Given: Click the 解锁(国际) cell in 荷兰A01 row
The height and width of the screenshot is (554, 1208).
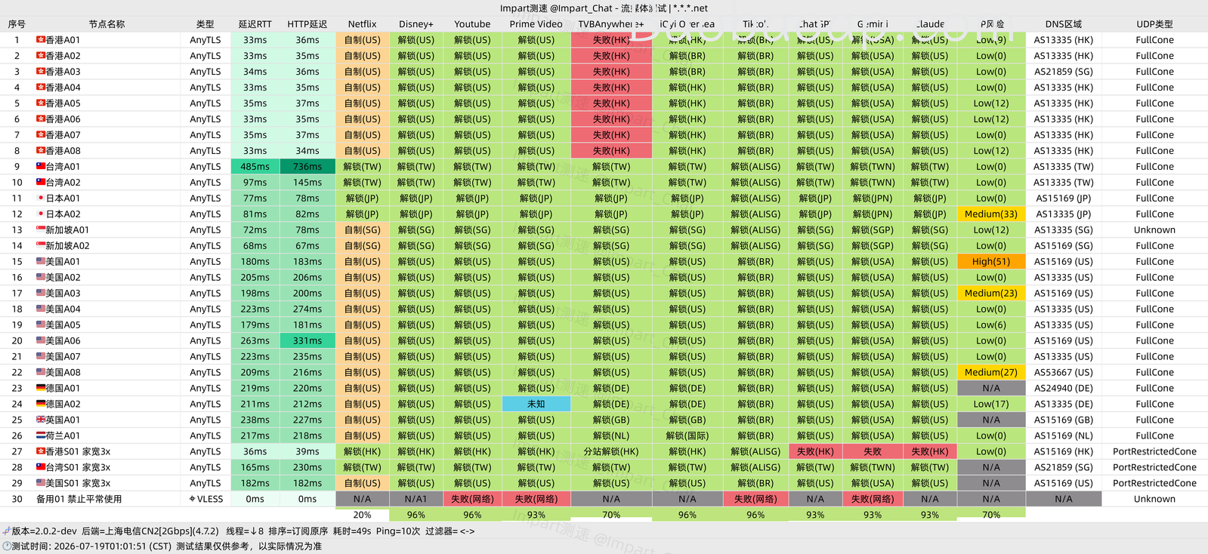Looking at the screenshot, I should click(x=687, y=436).
